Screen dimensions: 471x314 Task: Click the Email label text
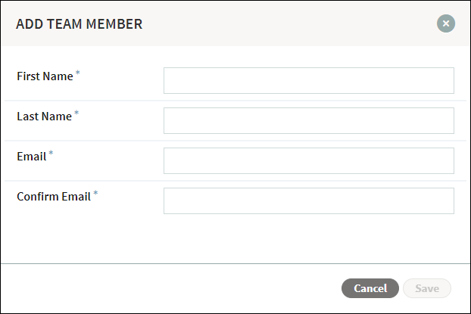coord(32,157)
